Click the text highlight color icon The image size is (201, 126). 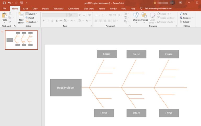point(80,21)
